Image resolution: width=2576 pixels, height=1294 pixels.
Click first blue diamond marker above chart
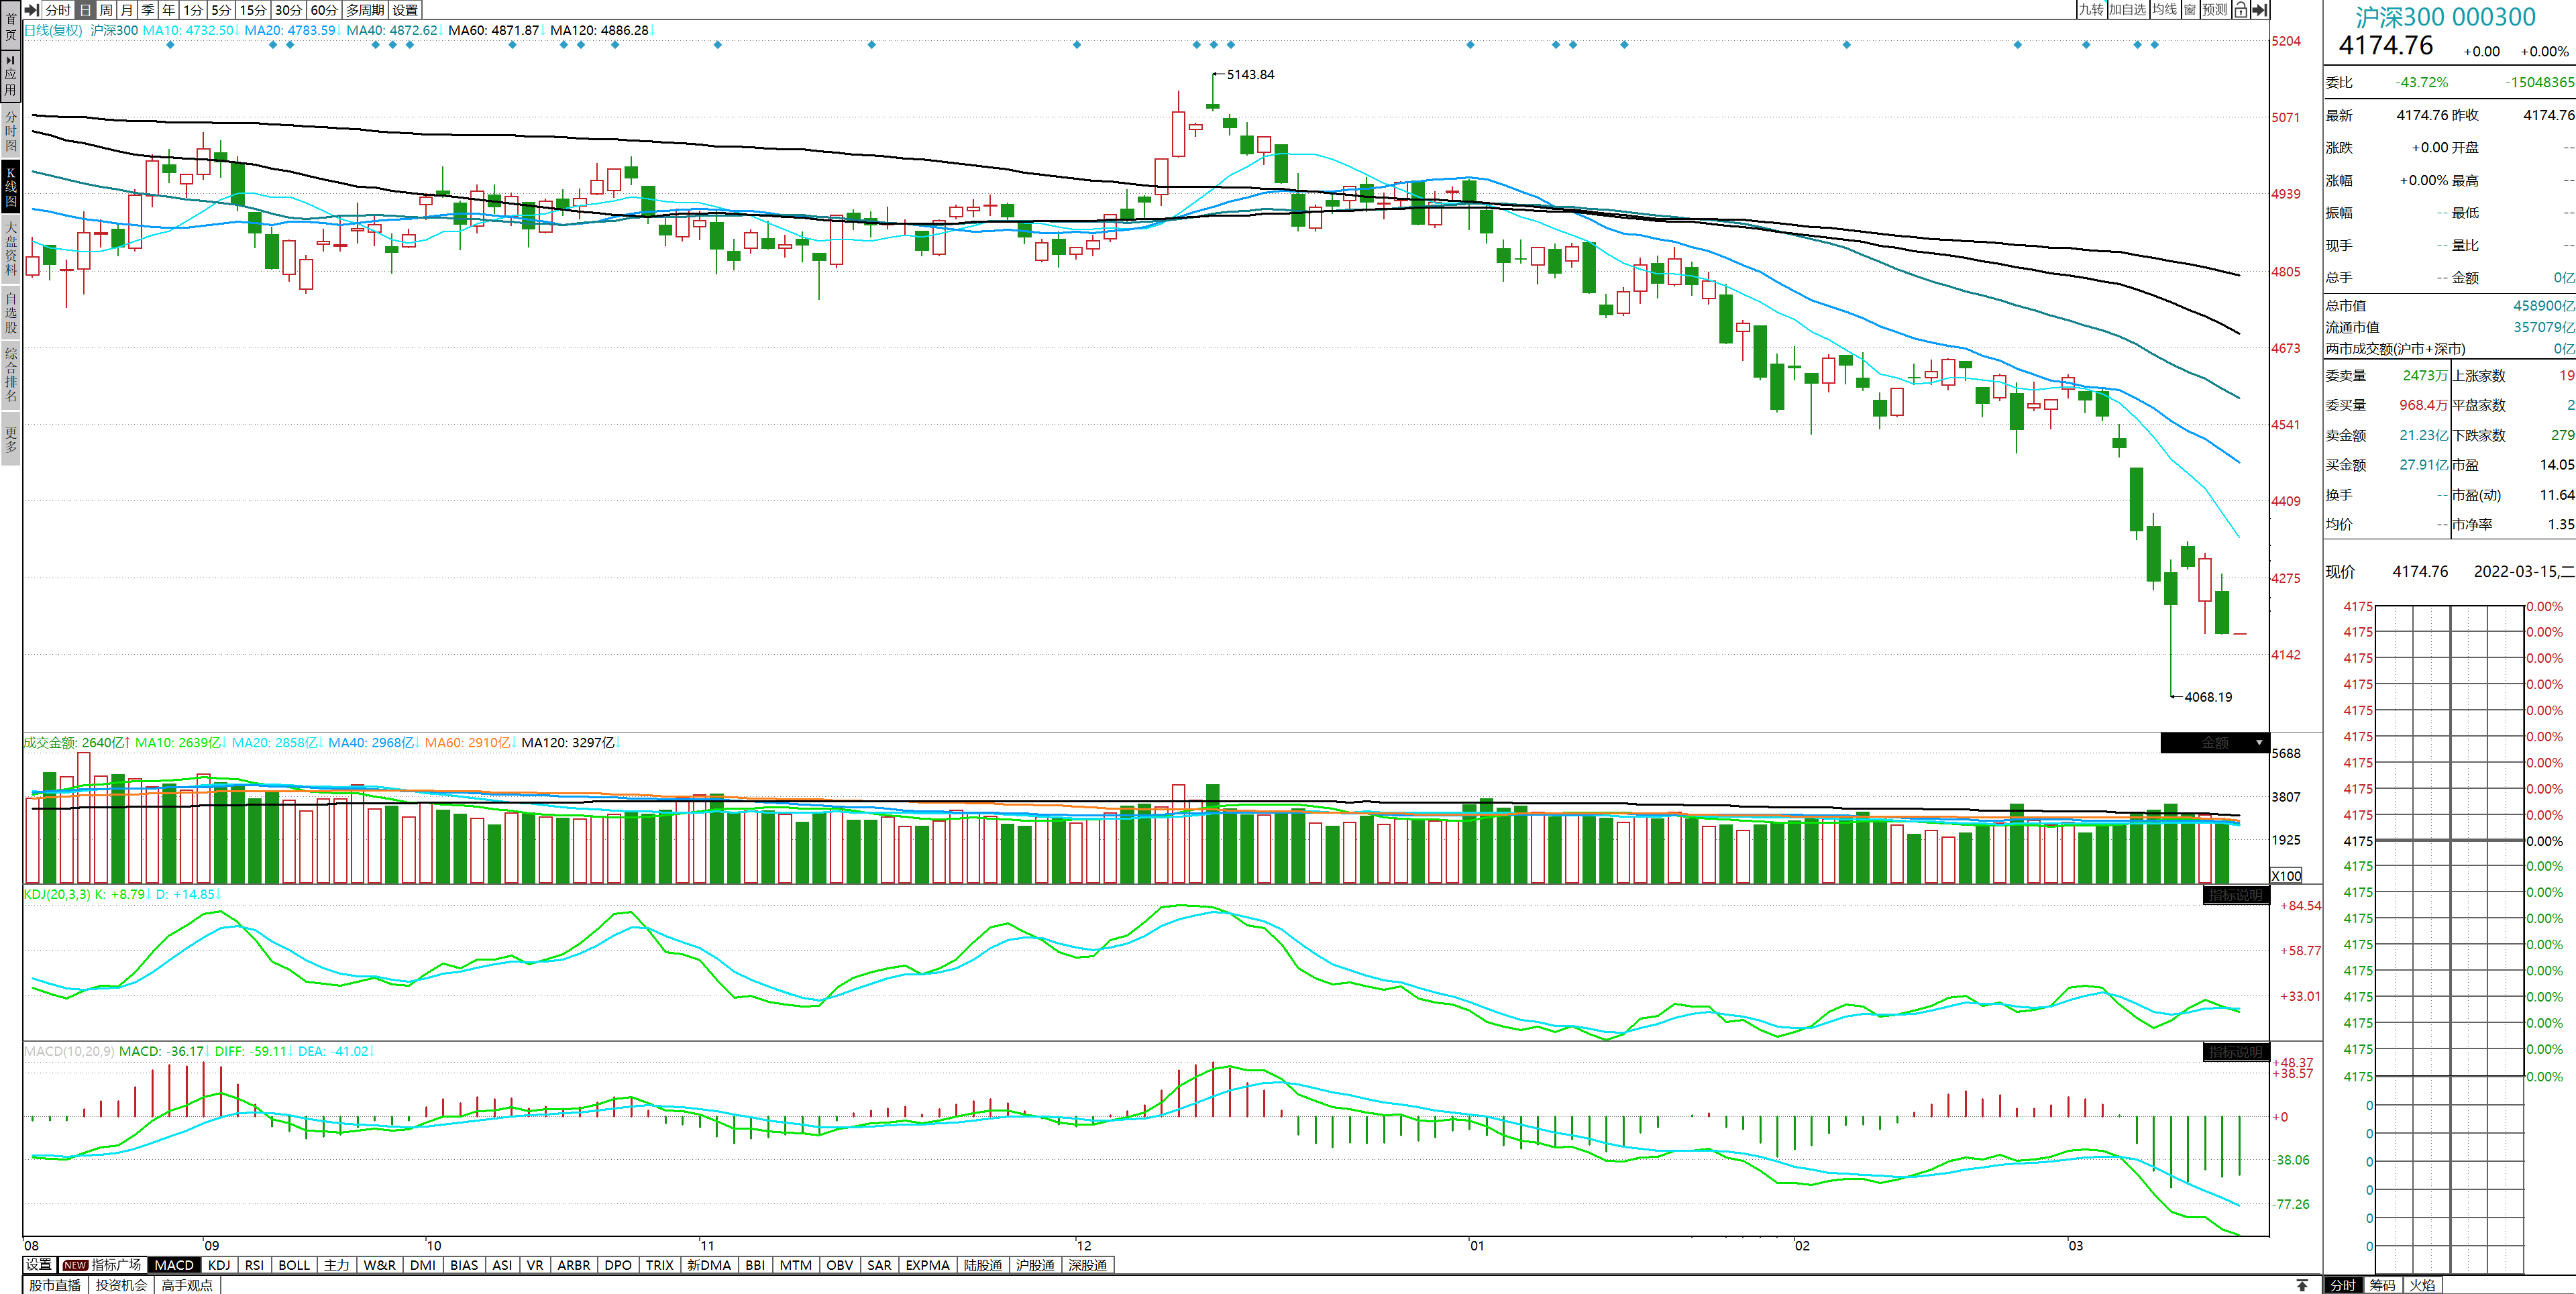pos(170,45)
